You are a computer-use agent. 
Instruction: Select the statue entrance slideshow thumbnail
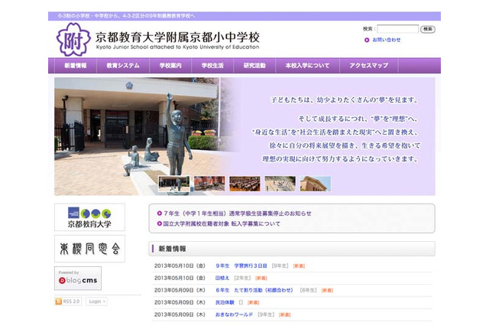(x=173, y=184)
